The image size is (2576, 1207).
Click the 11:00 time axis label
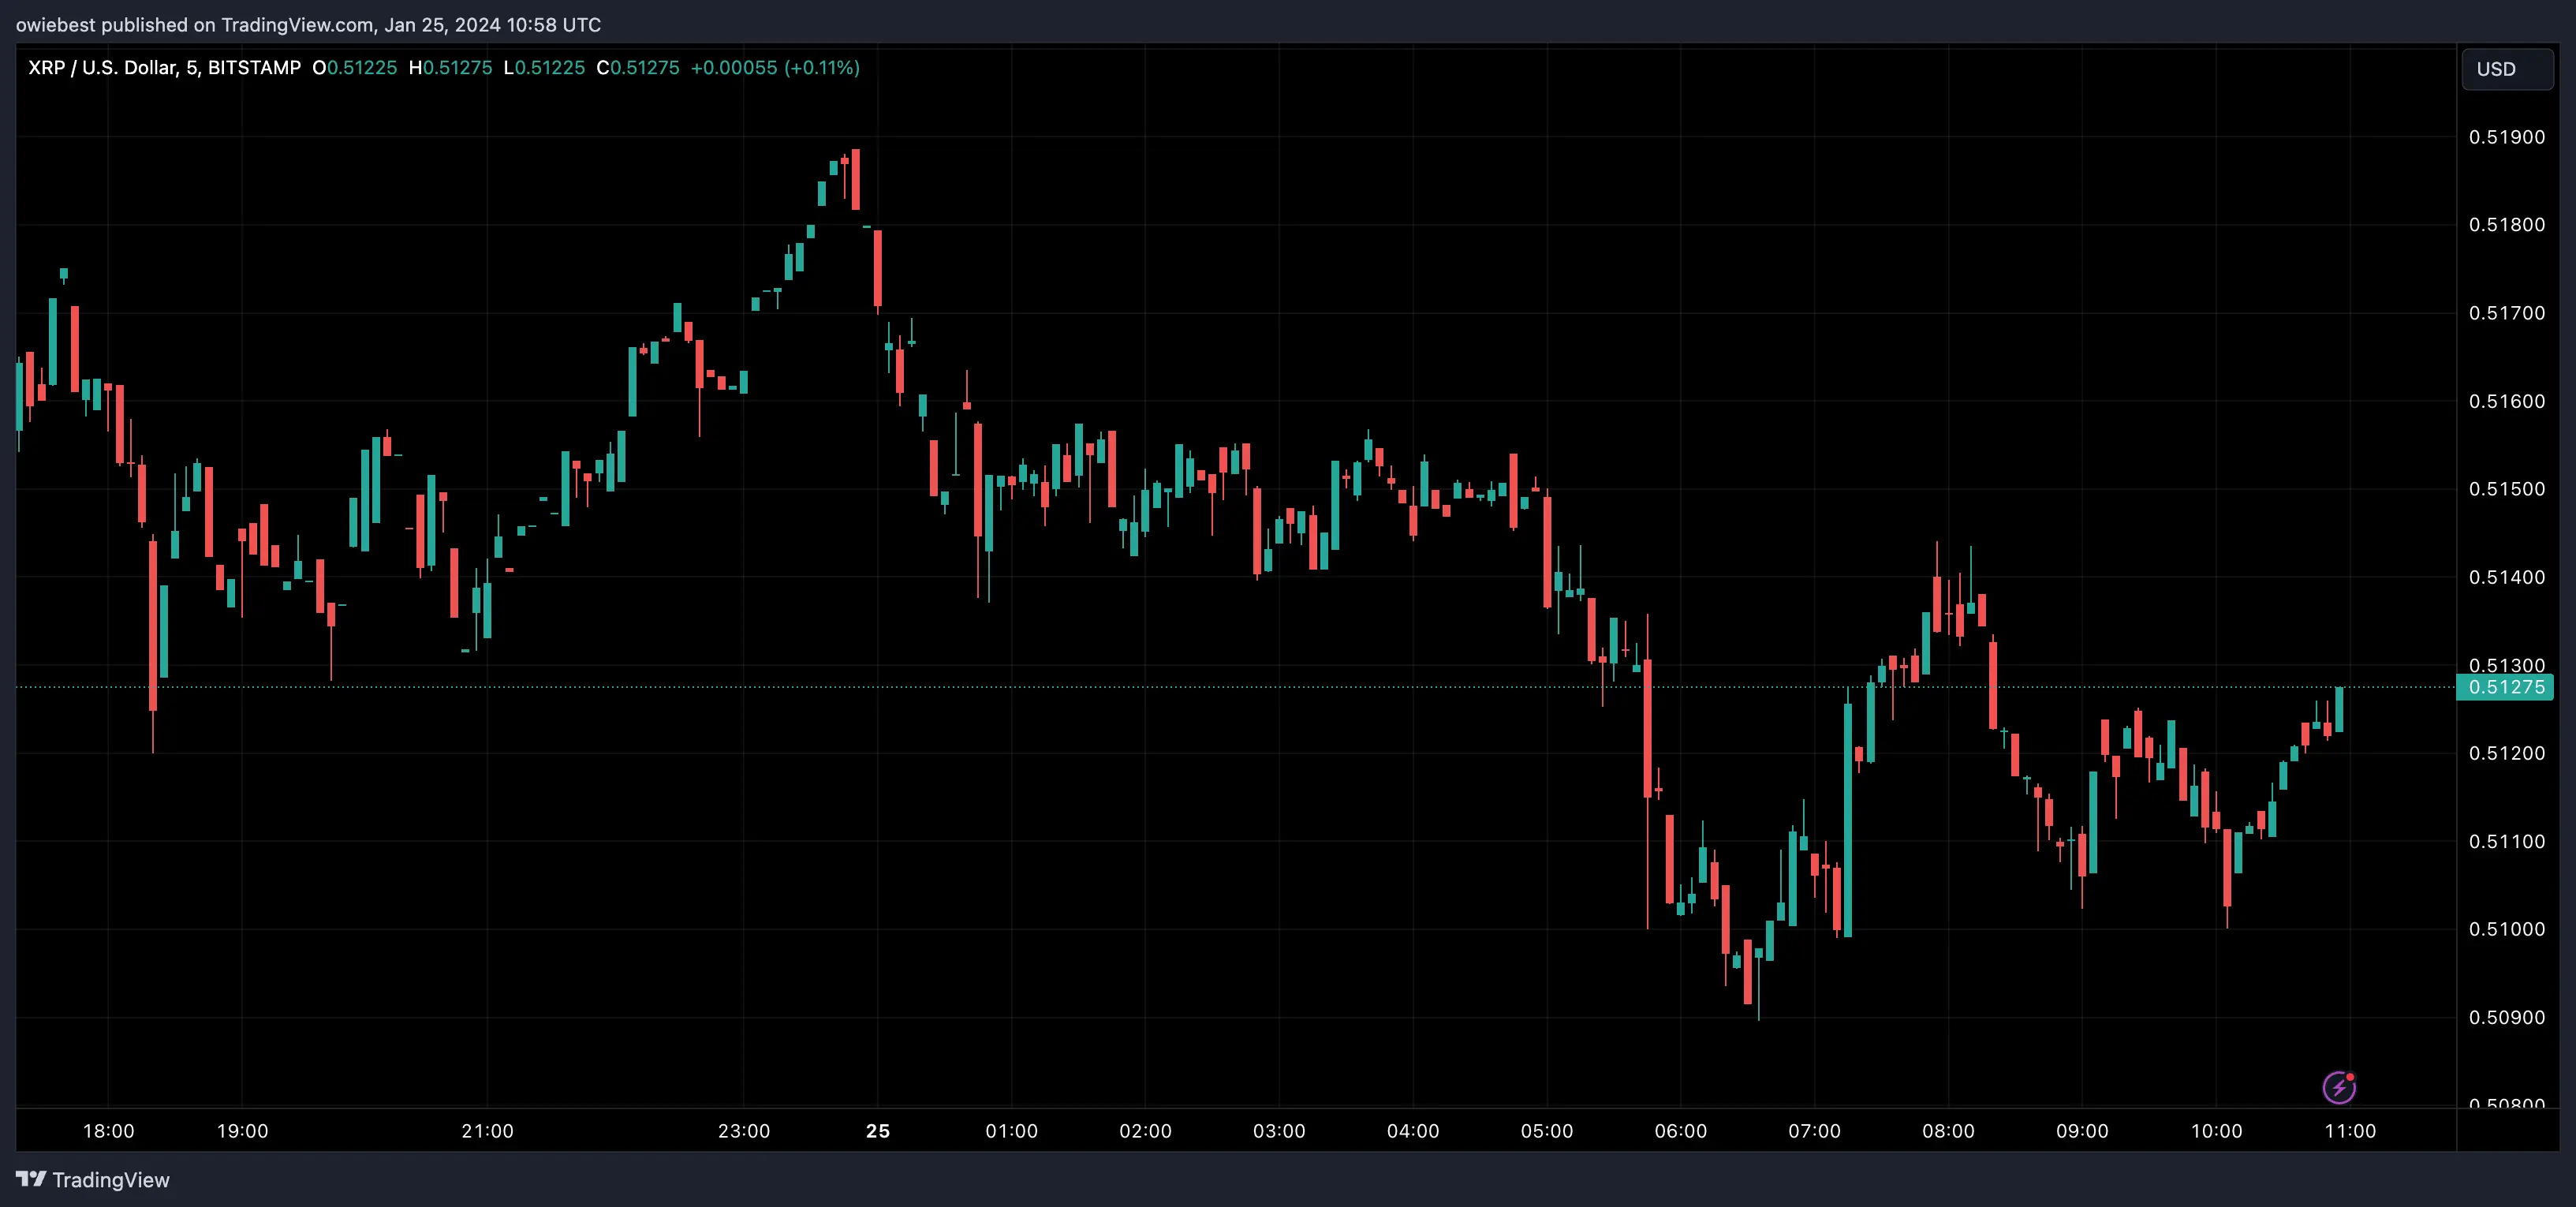pos(2350,1131)
